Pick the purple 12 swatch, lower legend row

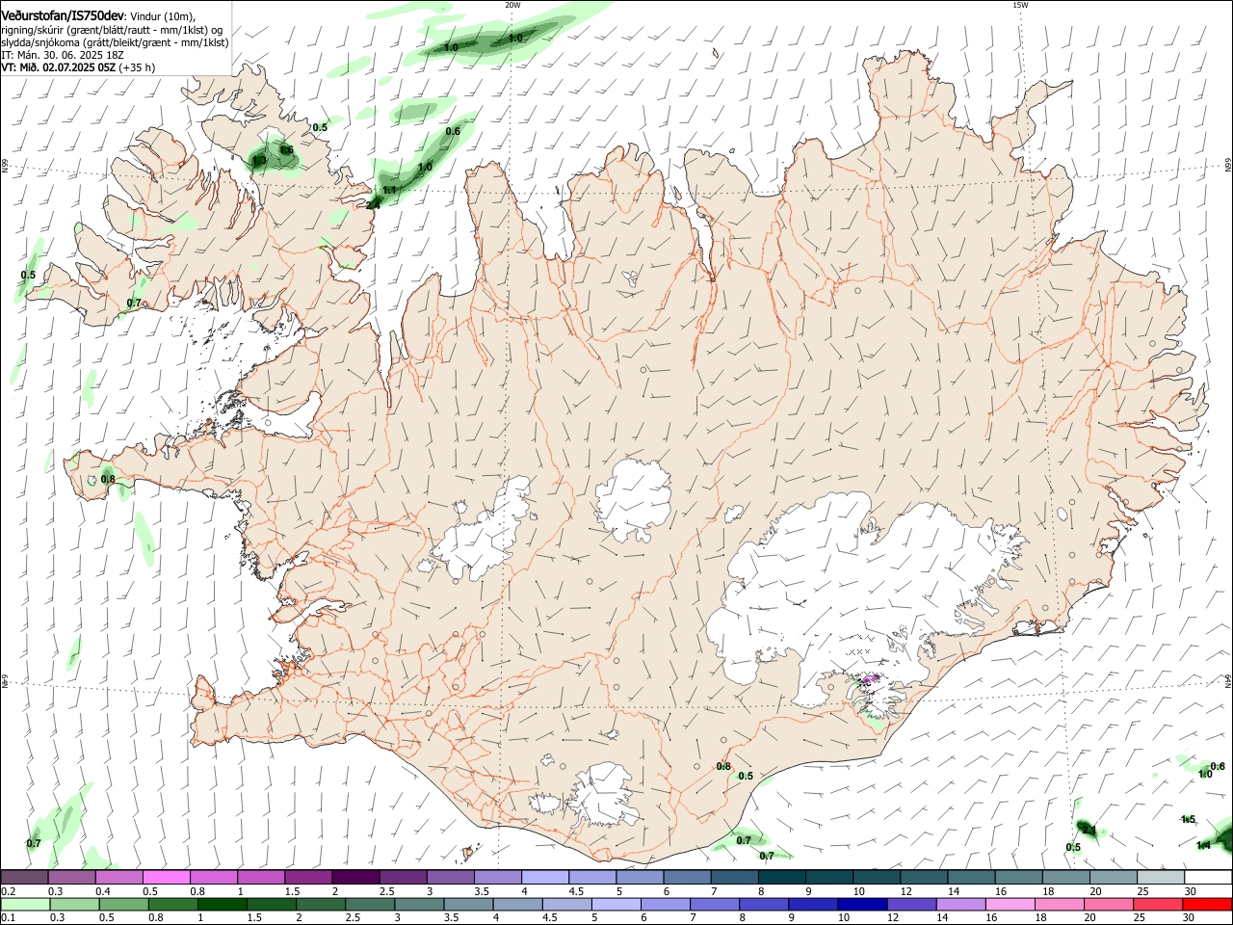(x=911, y=904)
